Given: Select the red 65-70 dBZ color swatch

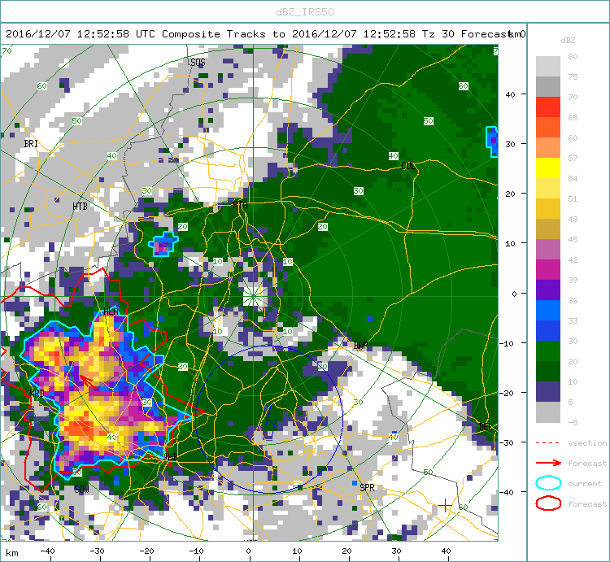Looking at the screenshot, I should point(547,107).
